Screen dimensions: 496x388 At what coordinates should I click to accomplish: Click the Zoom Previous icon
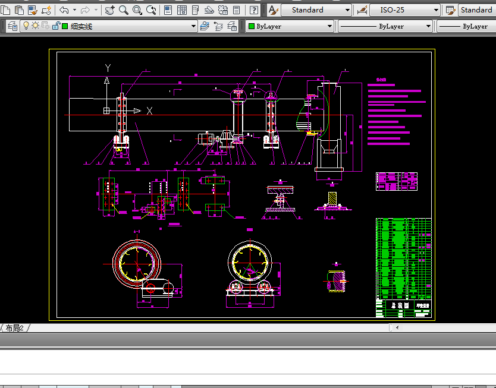(152, 10)
